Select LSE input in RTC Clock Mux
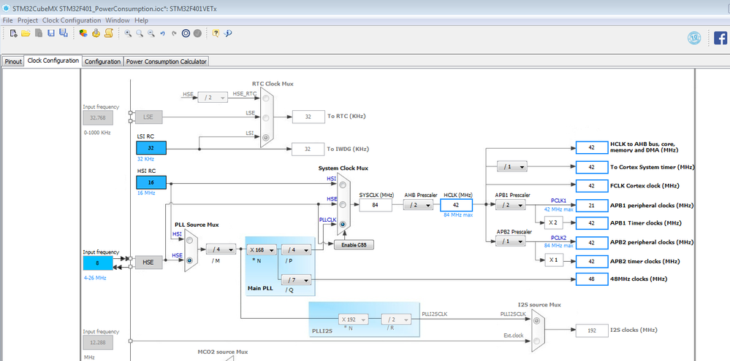Screen dimensions: 730x361 266,118
